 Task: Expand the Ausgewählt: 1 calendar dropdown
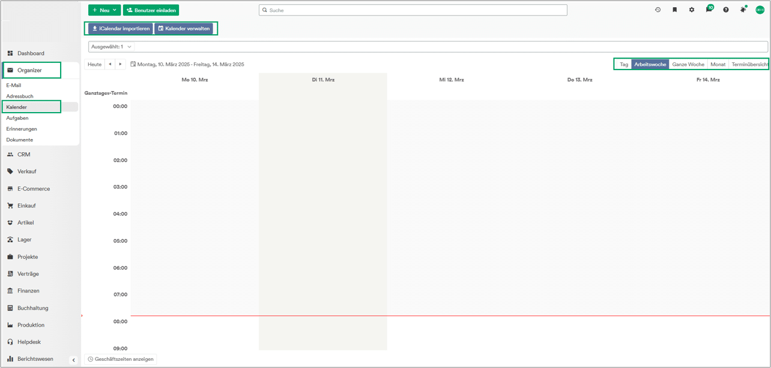(x=111, y=47)
